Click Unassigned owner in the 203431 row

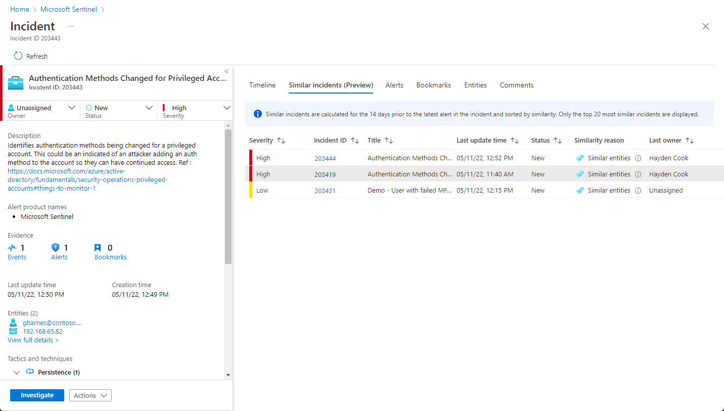tap(666, 191)
